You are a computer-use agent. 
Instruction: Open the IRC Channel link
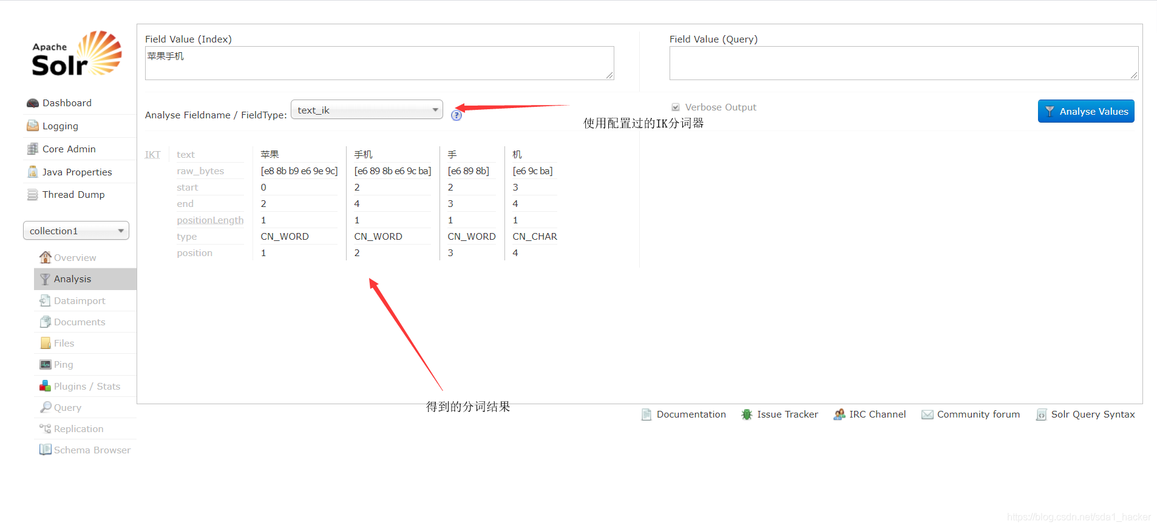point(877,415)
